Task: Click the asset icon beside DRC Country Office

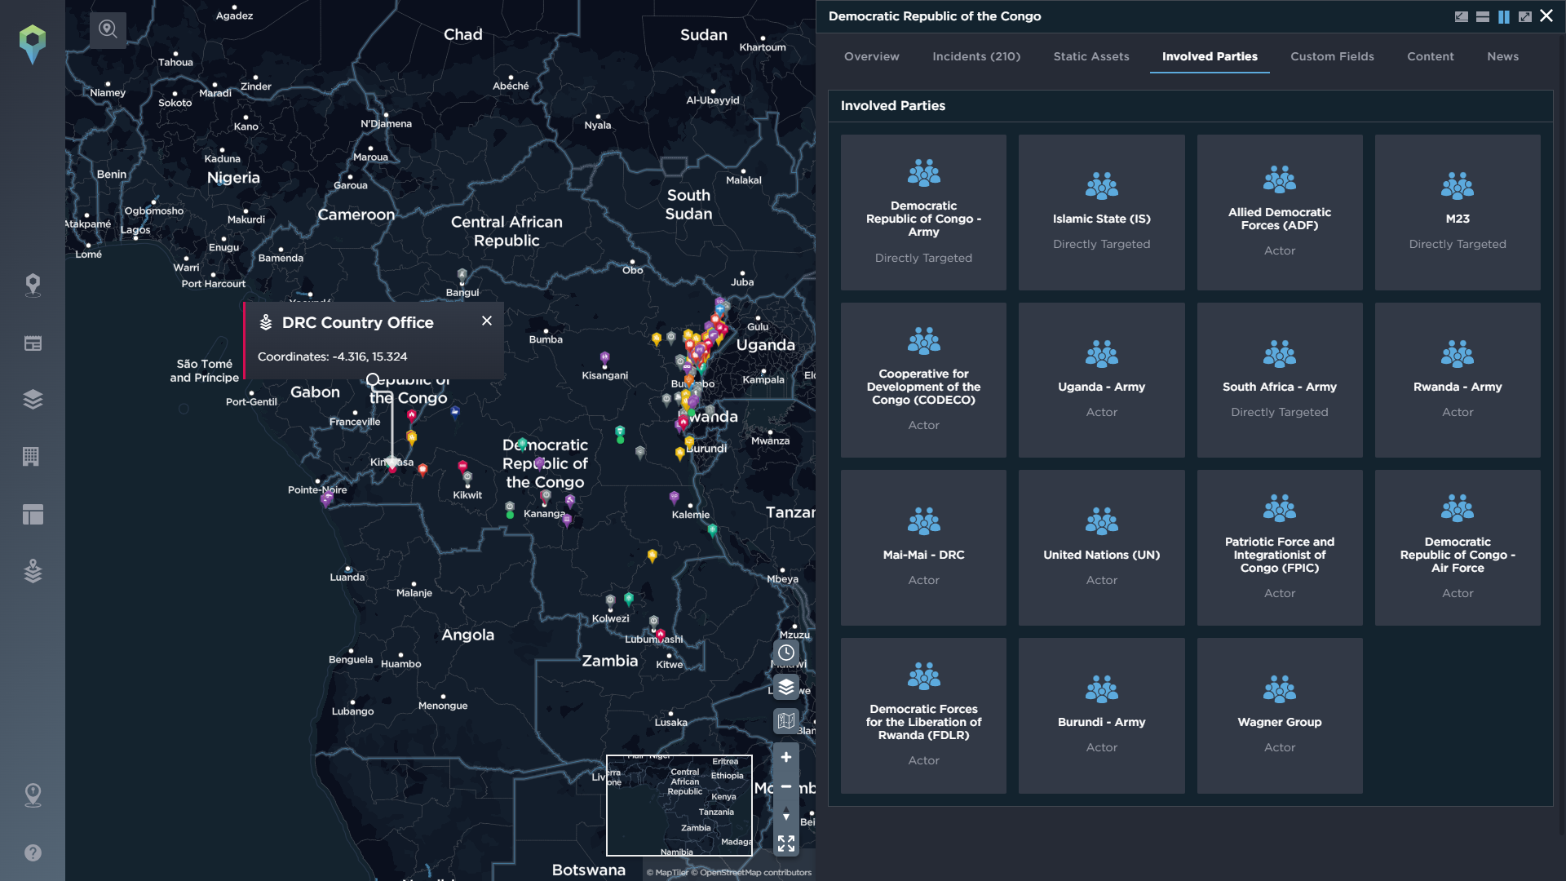Action: (x=266, y=322)
